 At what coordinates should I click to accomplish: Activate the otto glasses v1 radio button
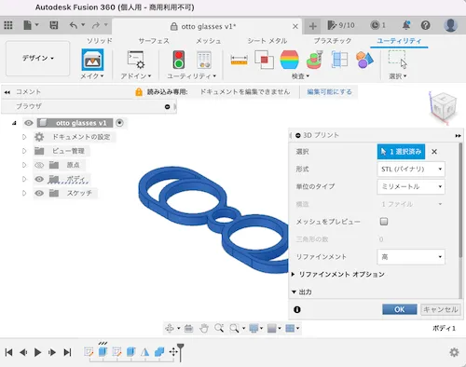tap(119, 123)
